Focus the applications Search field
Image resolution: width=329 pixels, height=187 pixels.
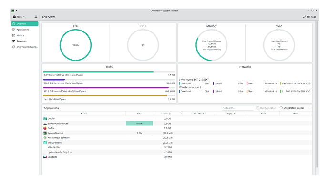coord(238,108)
